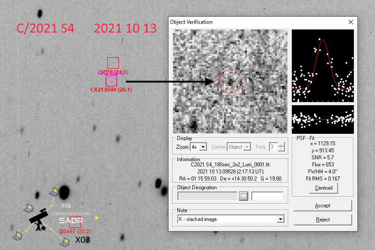375x250 pixels.
Task: Click the red square marker above the magenta label
Action: pos(113,63)
